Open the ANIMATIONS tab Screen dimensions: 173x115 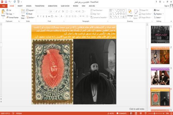[53, 6]
